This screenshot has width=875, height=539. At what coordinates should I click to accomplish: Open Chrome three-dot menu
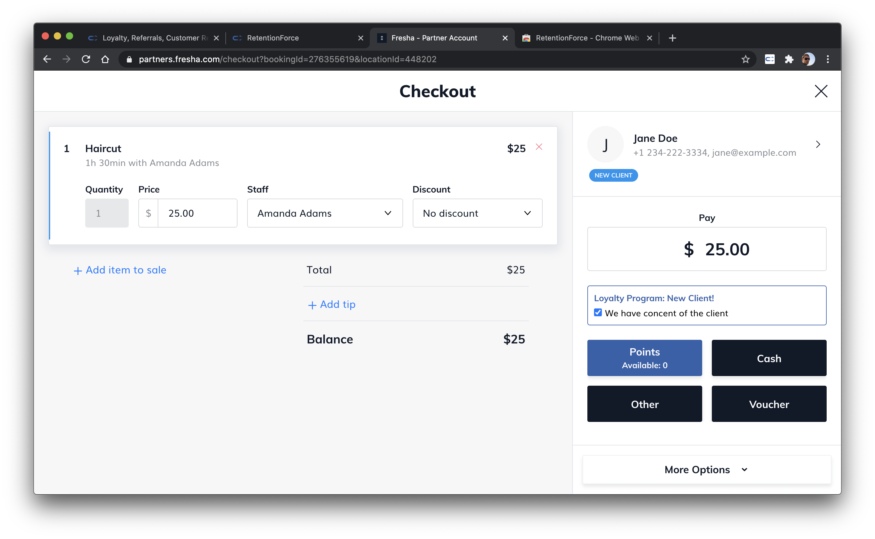click(828, 59)
